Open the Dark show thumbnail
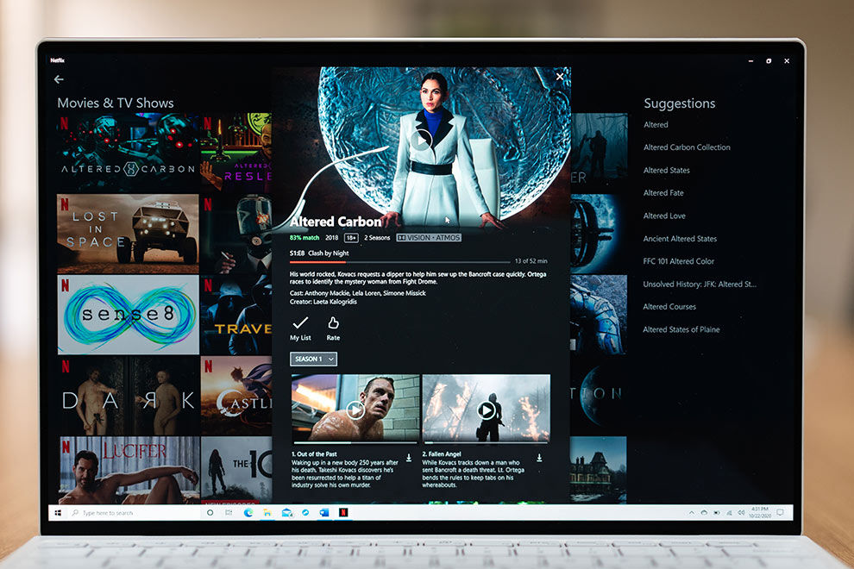Viewport: 854px width, 569px height. [x=128, y=396]
